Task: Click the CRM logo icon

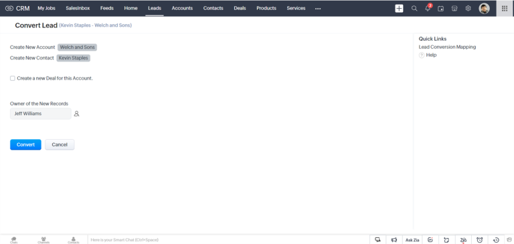Action: (9, 8)
